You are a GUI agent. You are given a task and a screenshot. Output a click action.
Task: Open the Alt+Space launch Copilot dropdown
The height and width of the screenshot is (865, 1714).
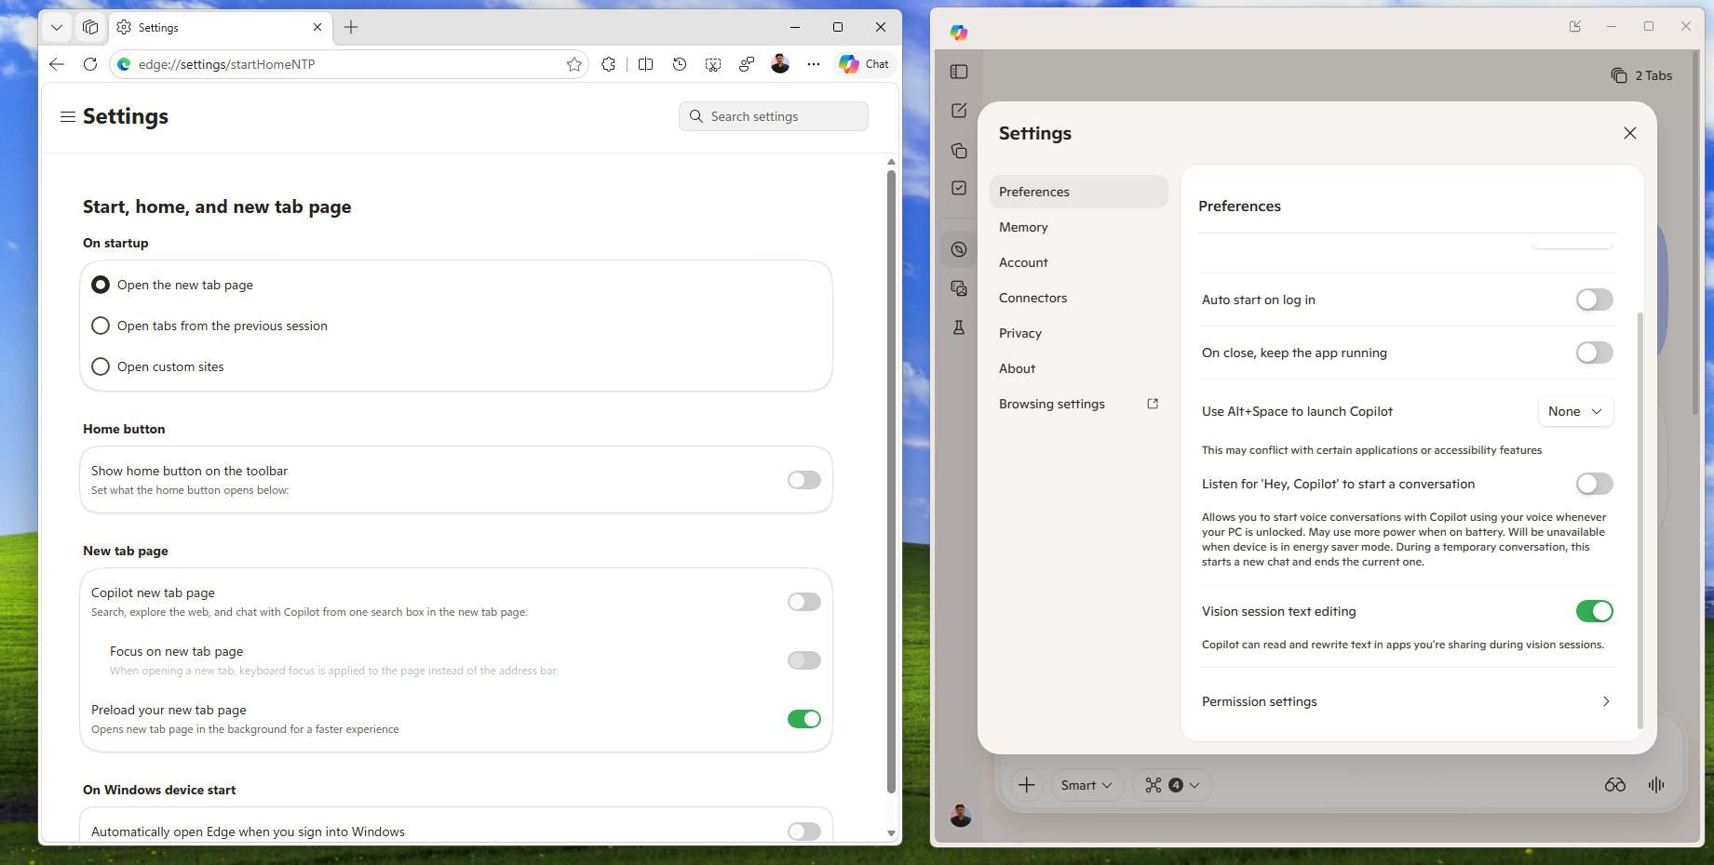tap(1575, 411)
